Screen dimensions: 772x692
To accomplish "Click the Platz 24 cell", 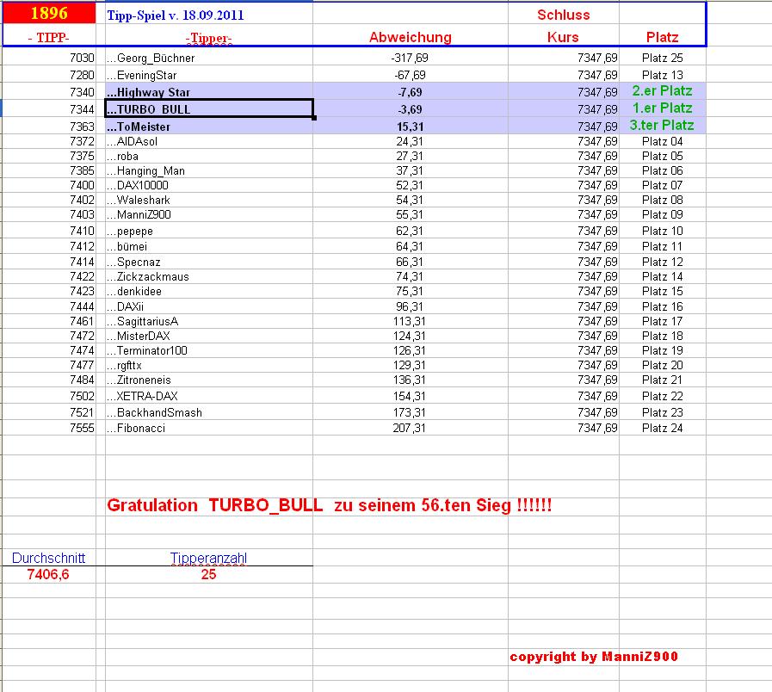I will (x=662, y=428).
